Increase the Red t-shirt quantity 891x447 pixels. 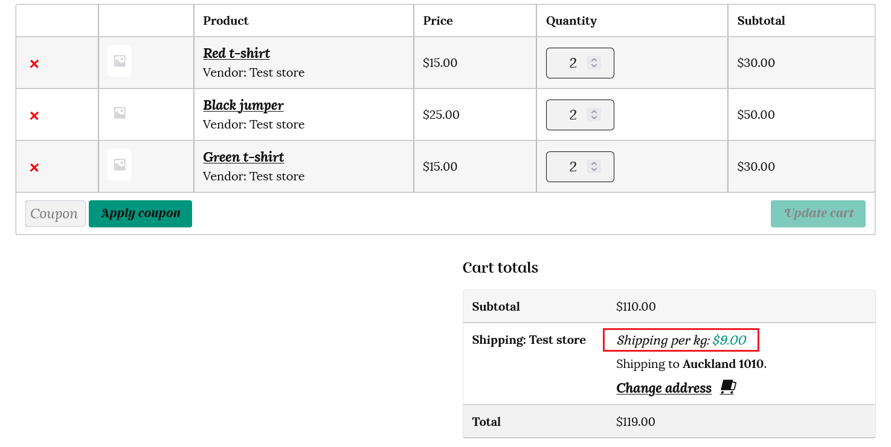[594, 60]
